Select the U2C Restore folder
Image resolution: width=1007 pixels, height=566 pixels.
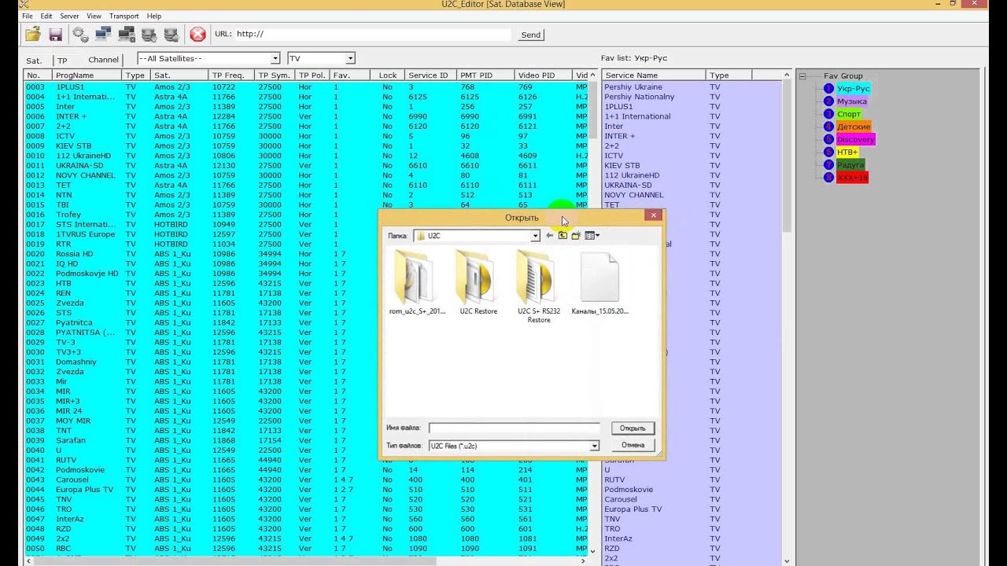coord(478,283)
